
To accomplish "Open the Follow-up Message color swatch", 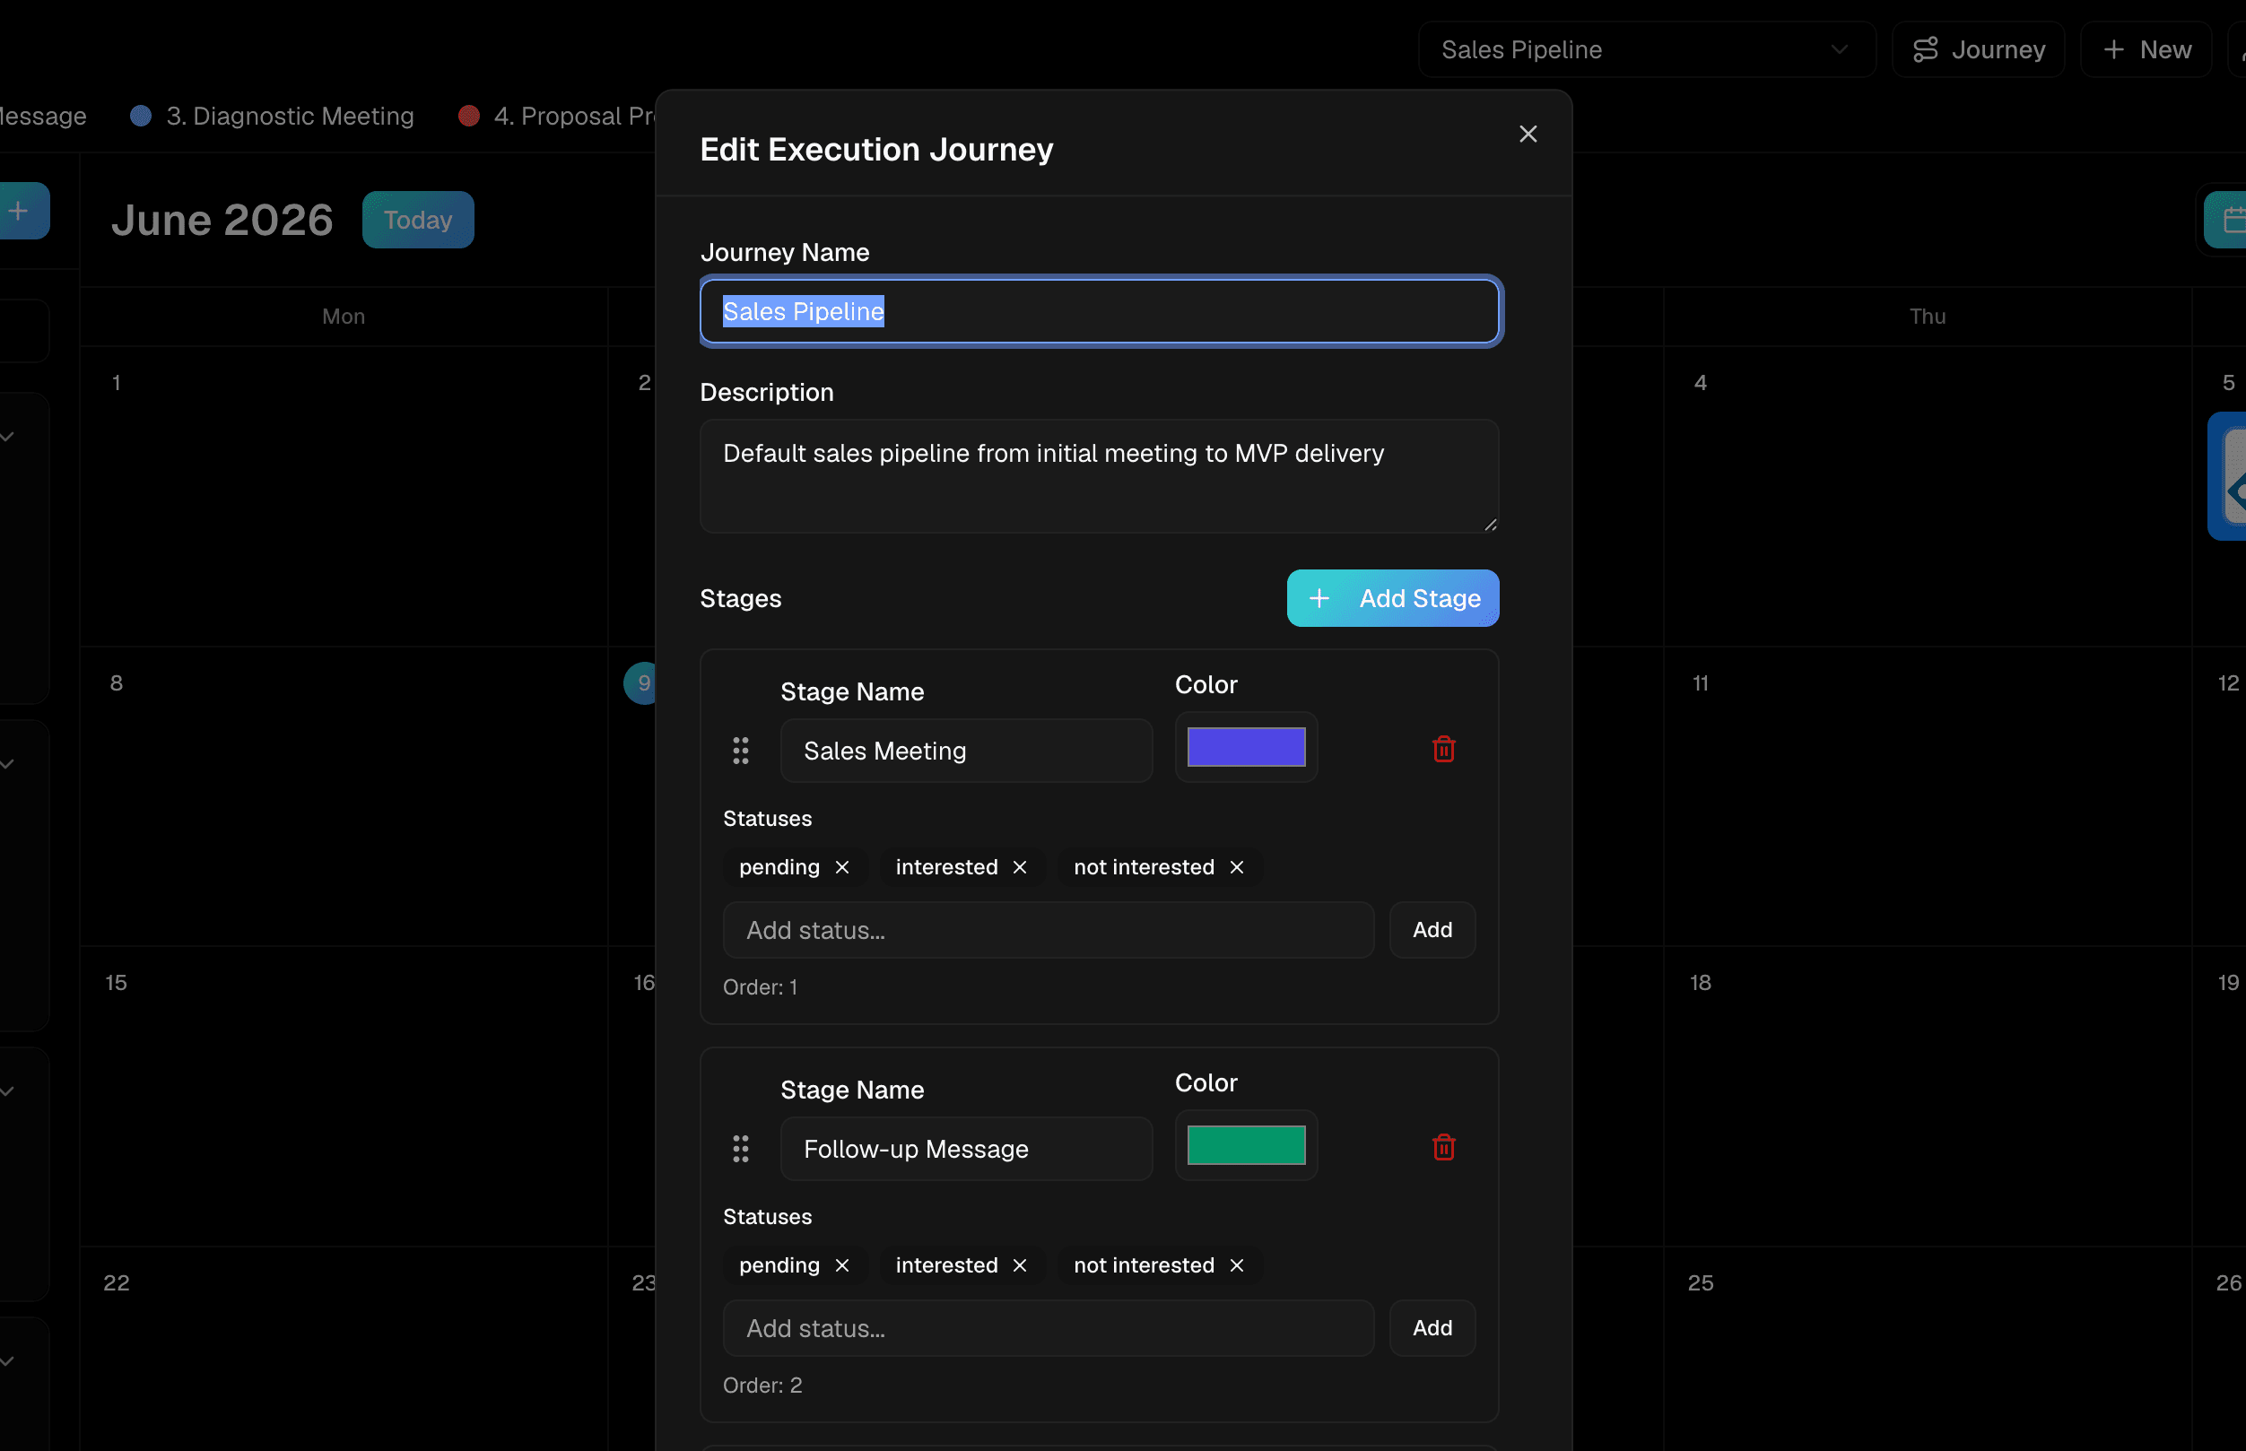I will (x=1246, y=1145).
